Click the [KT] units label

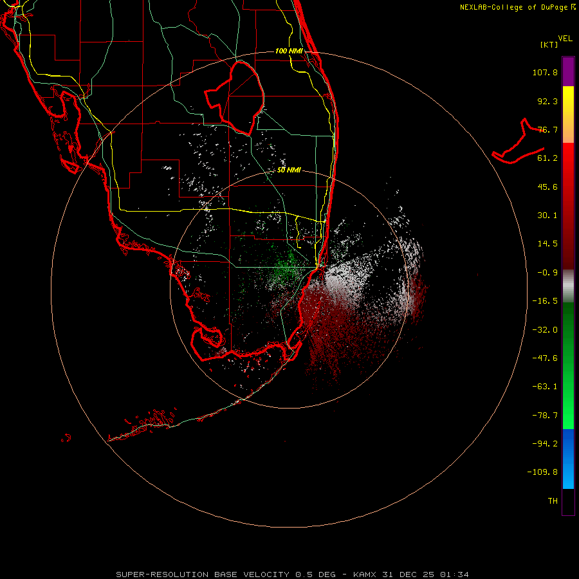(x=549, y=44)
